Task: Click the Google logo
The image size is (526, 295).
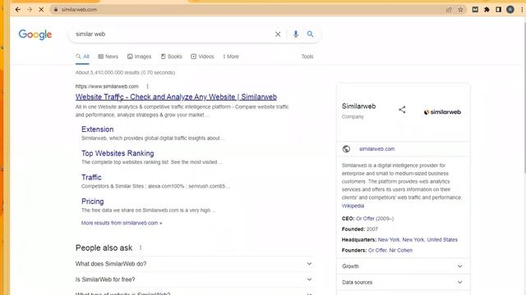Action: pyautogui.click(x=35, y=34)
